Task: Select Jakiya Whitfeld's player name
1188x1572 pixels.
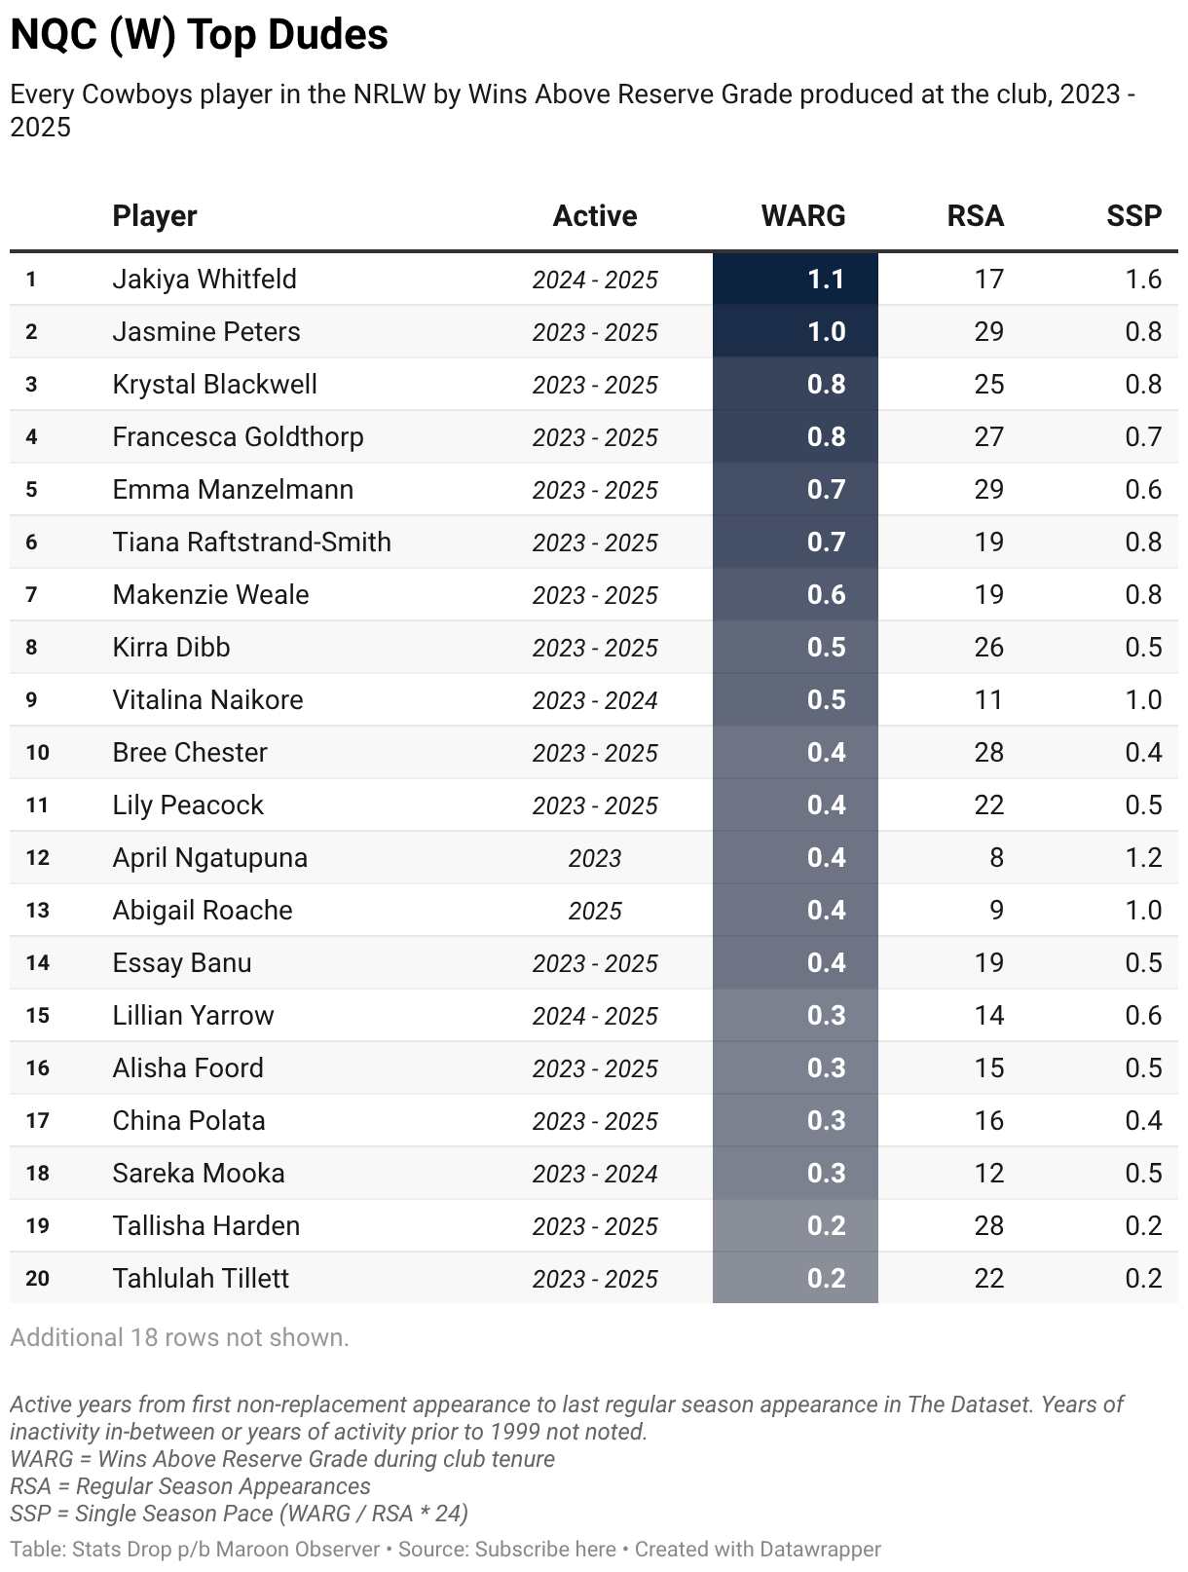Action: [x=204, y=280]
